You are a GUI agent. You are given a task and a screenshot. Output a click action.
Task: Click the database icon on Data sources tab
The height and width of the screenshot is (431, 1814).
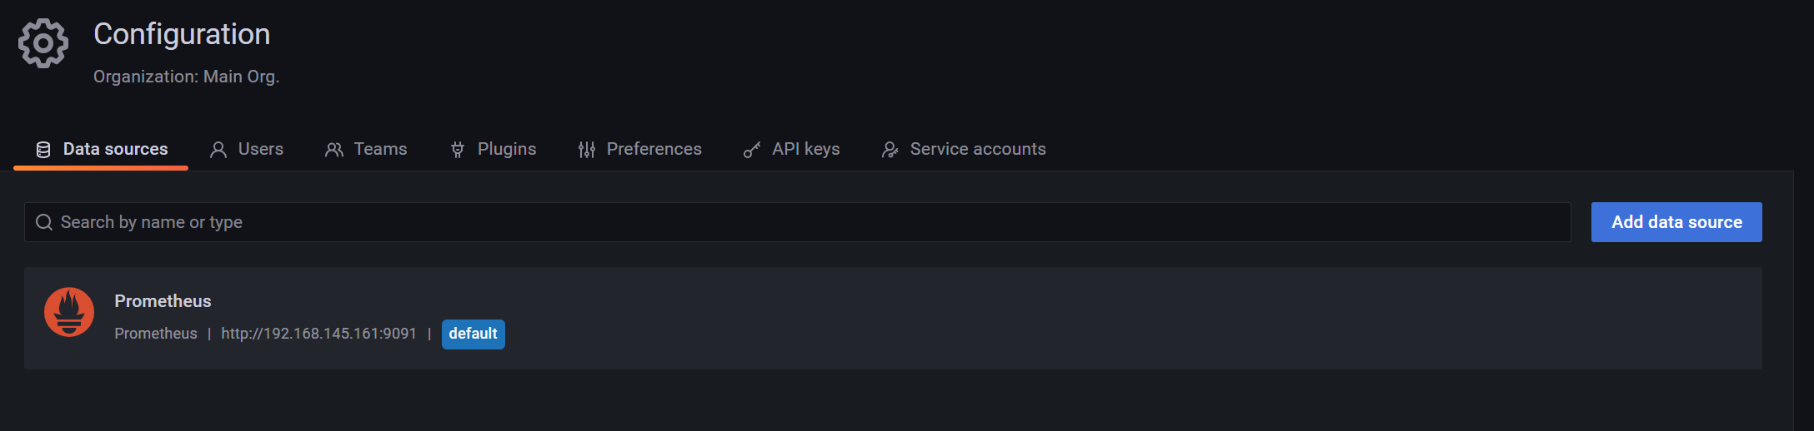43,150
